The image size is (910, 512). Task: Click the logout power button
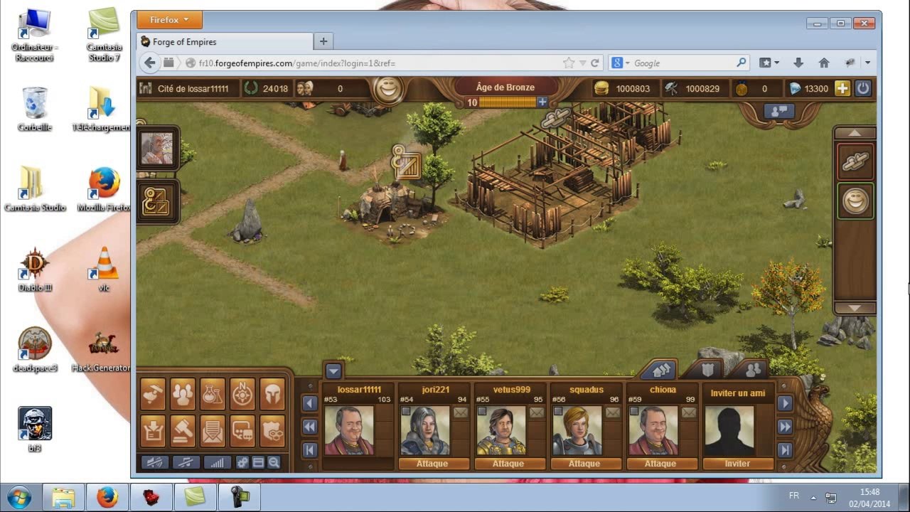pos(863,88)
